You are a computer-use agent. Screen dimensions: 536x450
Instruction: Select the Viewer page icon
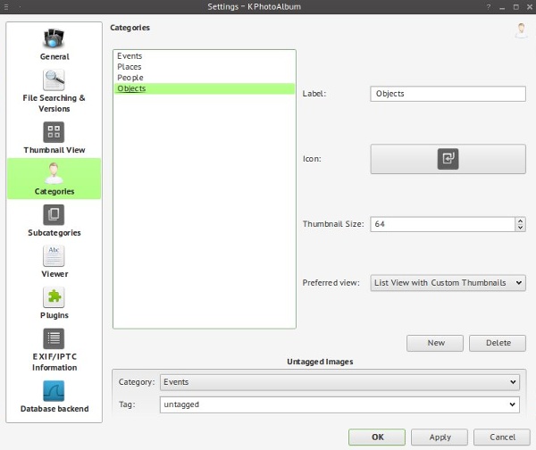54,256
